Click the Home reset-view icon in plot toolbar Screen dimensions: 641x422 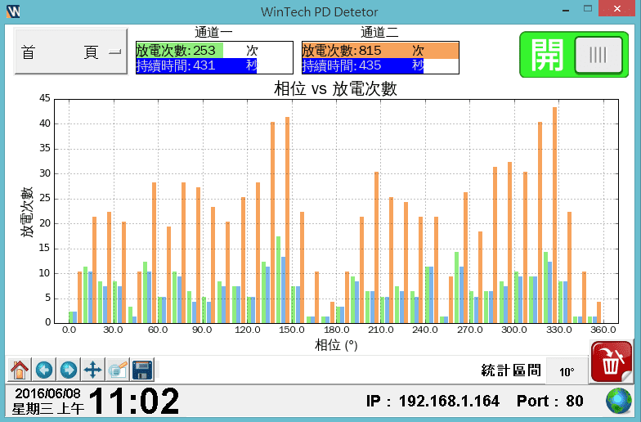click(x=19, y=370)
